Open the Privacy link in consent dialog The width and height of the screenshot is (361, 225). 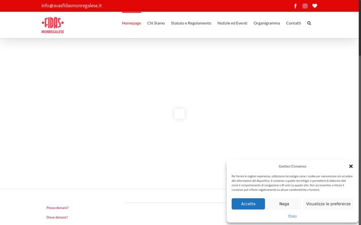point(292,216)
